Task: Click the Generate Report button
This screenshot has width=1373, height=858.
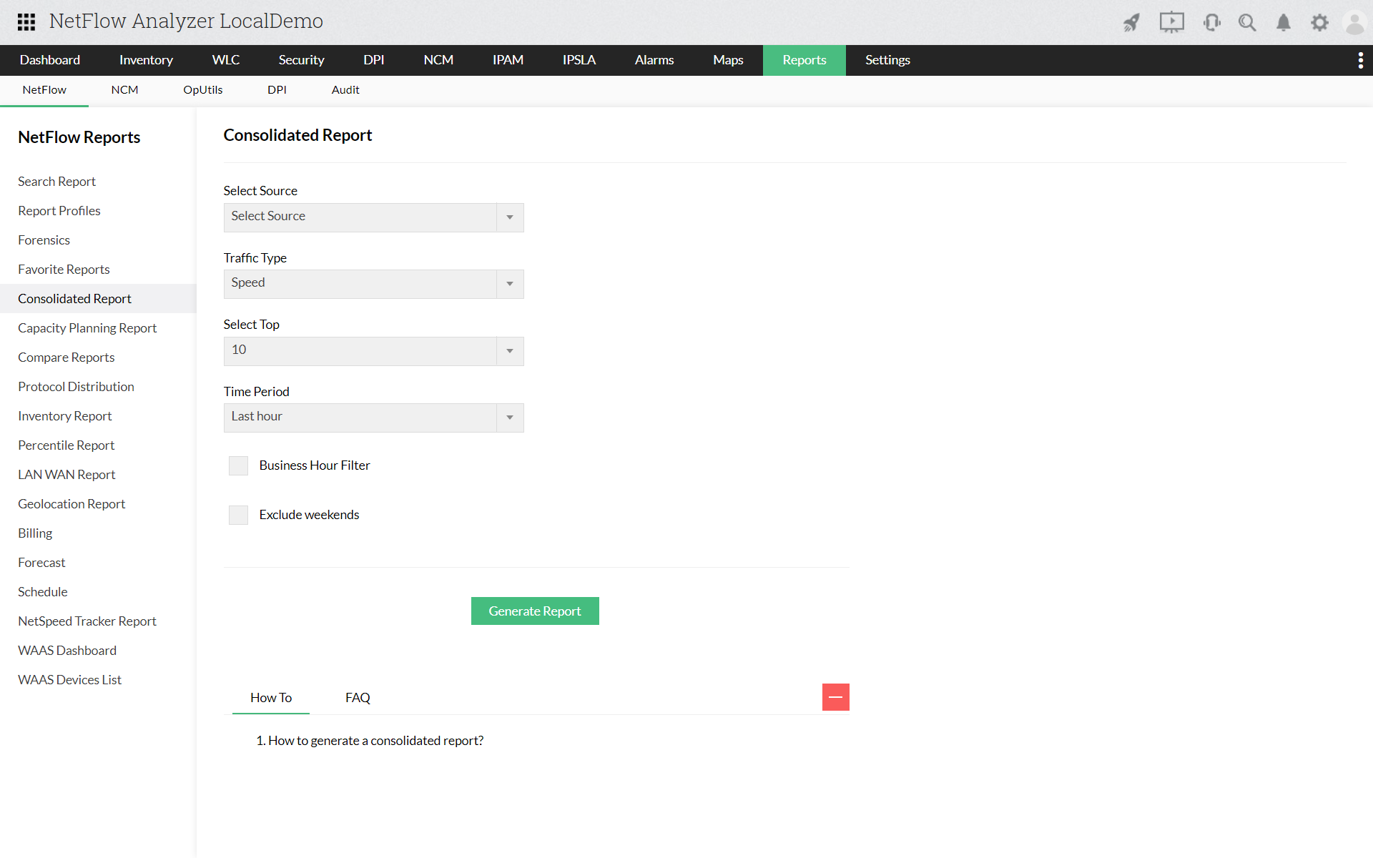Action: click(x=535, y=610)
